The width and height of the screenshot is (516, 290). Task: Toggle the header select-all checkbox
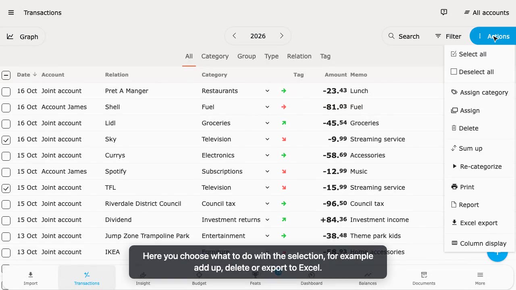pos(6,75)
